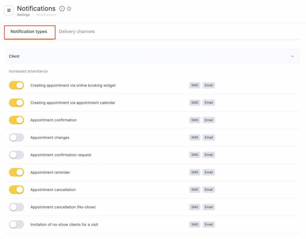This screenshot has height=239, width=306.
Task: Turn on Appointment confirmation request toggle
Action: pyautogui.click(x=16, y=155)
